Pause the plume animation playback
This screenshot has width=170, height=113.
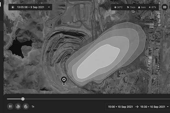(10, 107)
